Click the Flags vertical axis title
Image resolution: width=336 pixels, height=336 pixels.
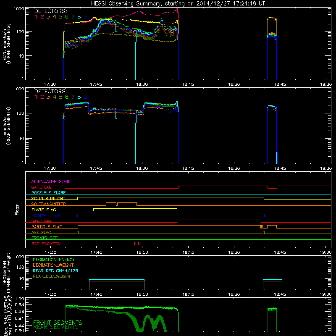click(x=17, y=210)
